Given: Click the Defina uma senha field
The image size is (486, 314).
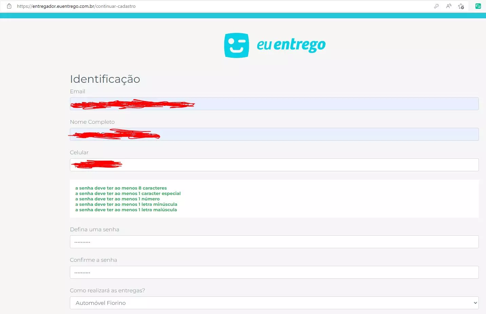Looking at the screenshot, I should click(x=274, y=242).
